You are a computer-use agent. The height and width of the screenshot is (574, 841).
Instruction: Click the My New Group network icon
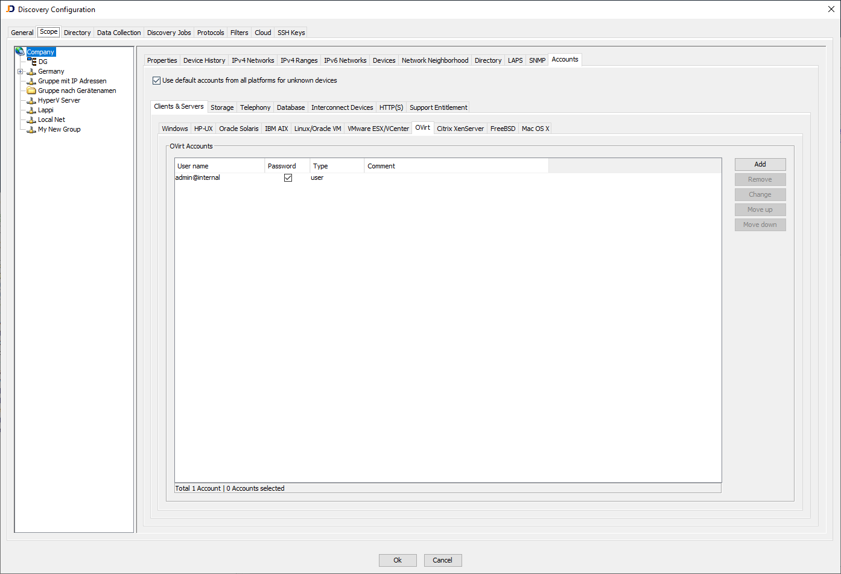(x=31, y=129)
